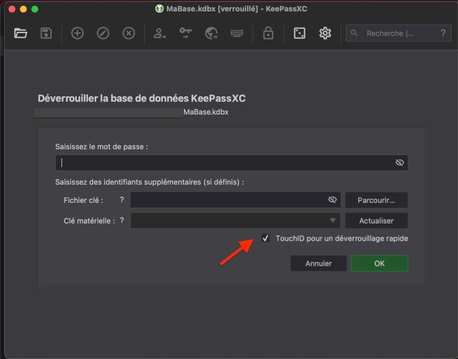The image size is (458, 359).
Task: Uncheck TouchID pour un déverrouillage rapide
Action: [265, 238]
